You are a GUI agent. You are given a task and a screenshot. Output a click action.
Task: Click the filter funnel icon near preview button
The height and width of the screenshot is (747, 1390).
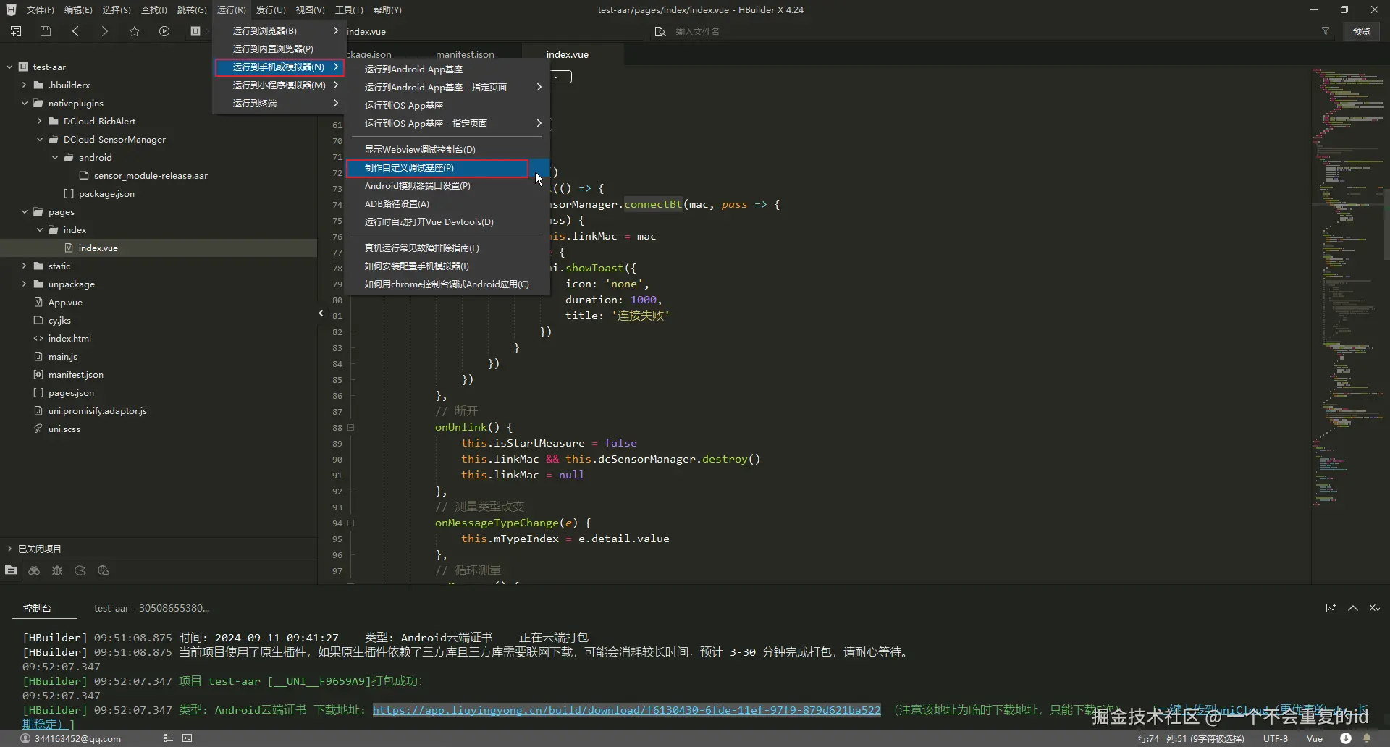[x=1326, y=31]
